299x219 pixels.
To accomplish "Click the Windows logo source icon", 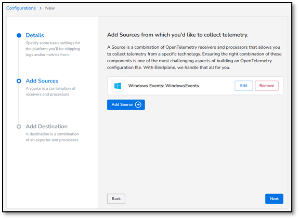I will tap(118, 86).
